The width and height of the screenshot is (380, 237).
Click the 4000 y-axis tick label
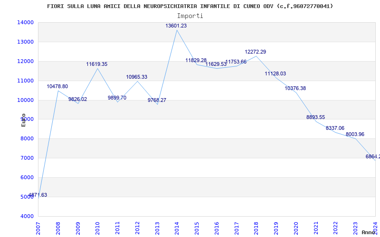pyautogui.click(x=27, y=216)
